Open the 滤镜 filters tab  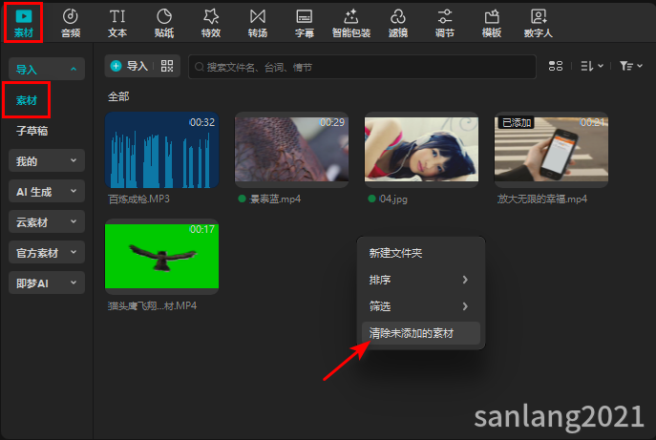pos(398,24)
